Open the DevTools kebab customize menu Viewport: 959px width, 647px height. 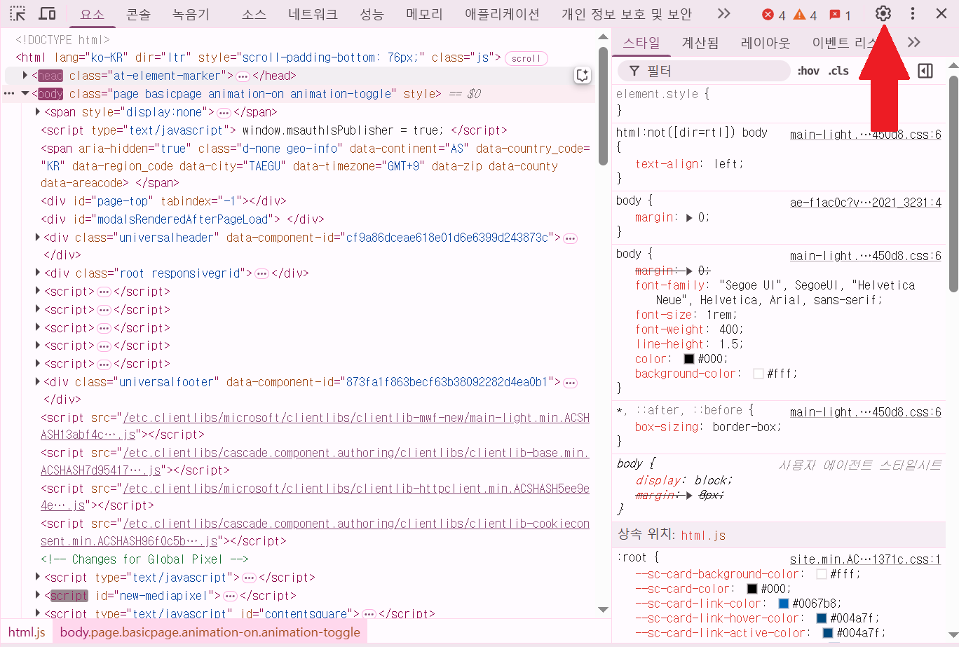pyautogui.click(x=912, y=14)
